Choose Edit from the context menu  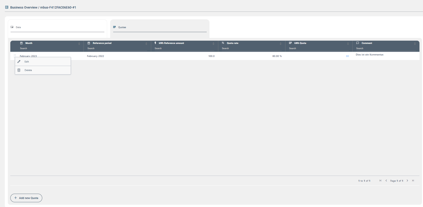click(43, 62)
